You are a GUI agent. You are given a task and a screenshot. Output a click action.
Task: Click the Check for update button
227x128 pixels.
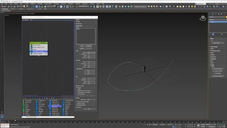[217, 69]
